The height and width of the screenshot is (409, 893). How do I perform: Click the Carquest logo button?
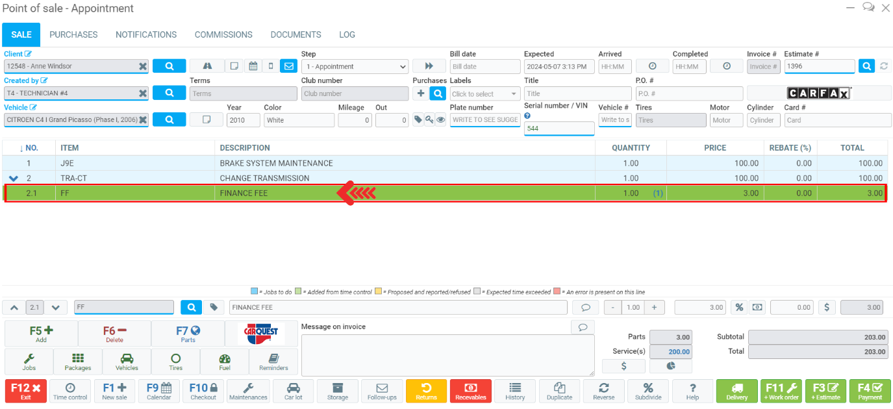pos(261,334)
